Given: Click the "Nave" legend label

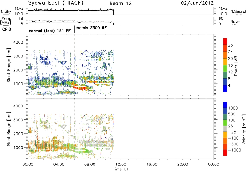Looking at the screenshot, I should [235, 22].
